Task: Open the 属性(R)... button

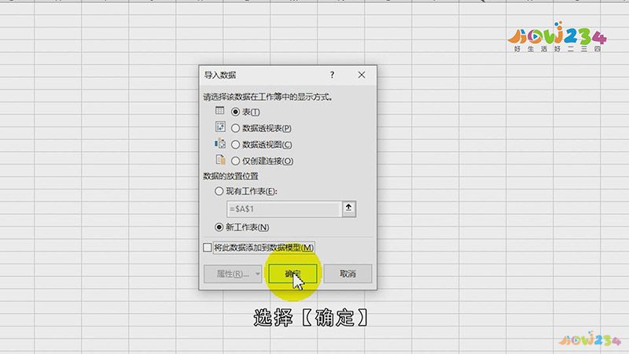Action: pyautogui.click(x=233, y=274)
